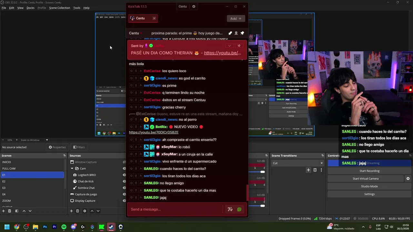Open BotRix youtu.be/70DlCrD5BZE link
413x232 pixels.
(154, 132)
